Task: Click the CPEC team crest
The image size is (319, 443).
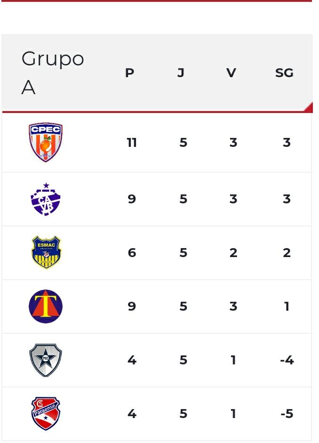Action: (x=46, y=142)
